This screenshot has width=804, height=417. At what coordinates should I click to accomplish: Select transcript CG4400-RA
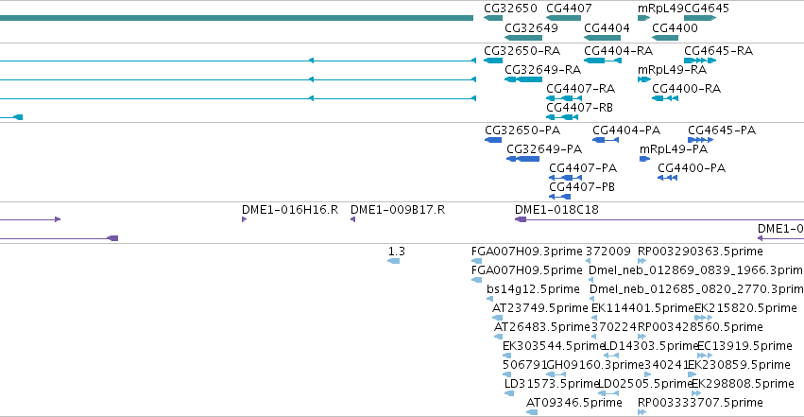click(686, 89)
